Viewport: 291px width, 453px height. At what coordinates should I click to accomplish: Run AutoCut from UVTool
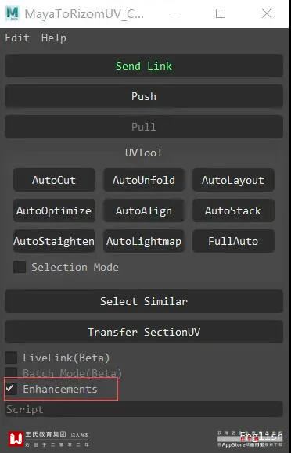point(54,180)
